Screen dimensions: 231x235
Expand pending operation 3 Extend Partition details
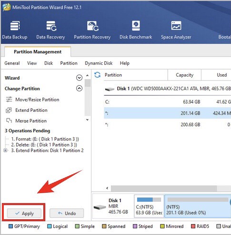(x=5, y=150)
